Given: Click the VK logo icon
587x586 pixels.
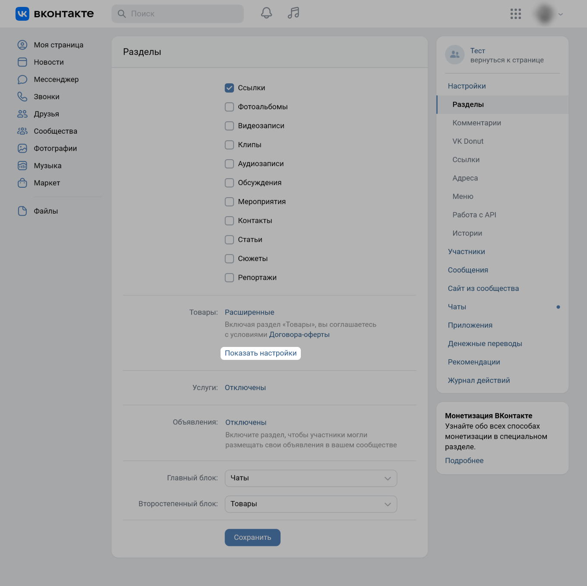Looking at the screenshot, I should click(22, 14).
